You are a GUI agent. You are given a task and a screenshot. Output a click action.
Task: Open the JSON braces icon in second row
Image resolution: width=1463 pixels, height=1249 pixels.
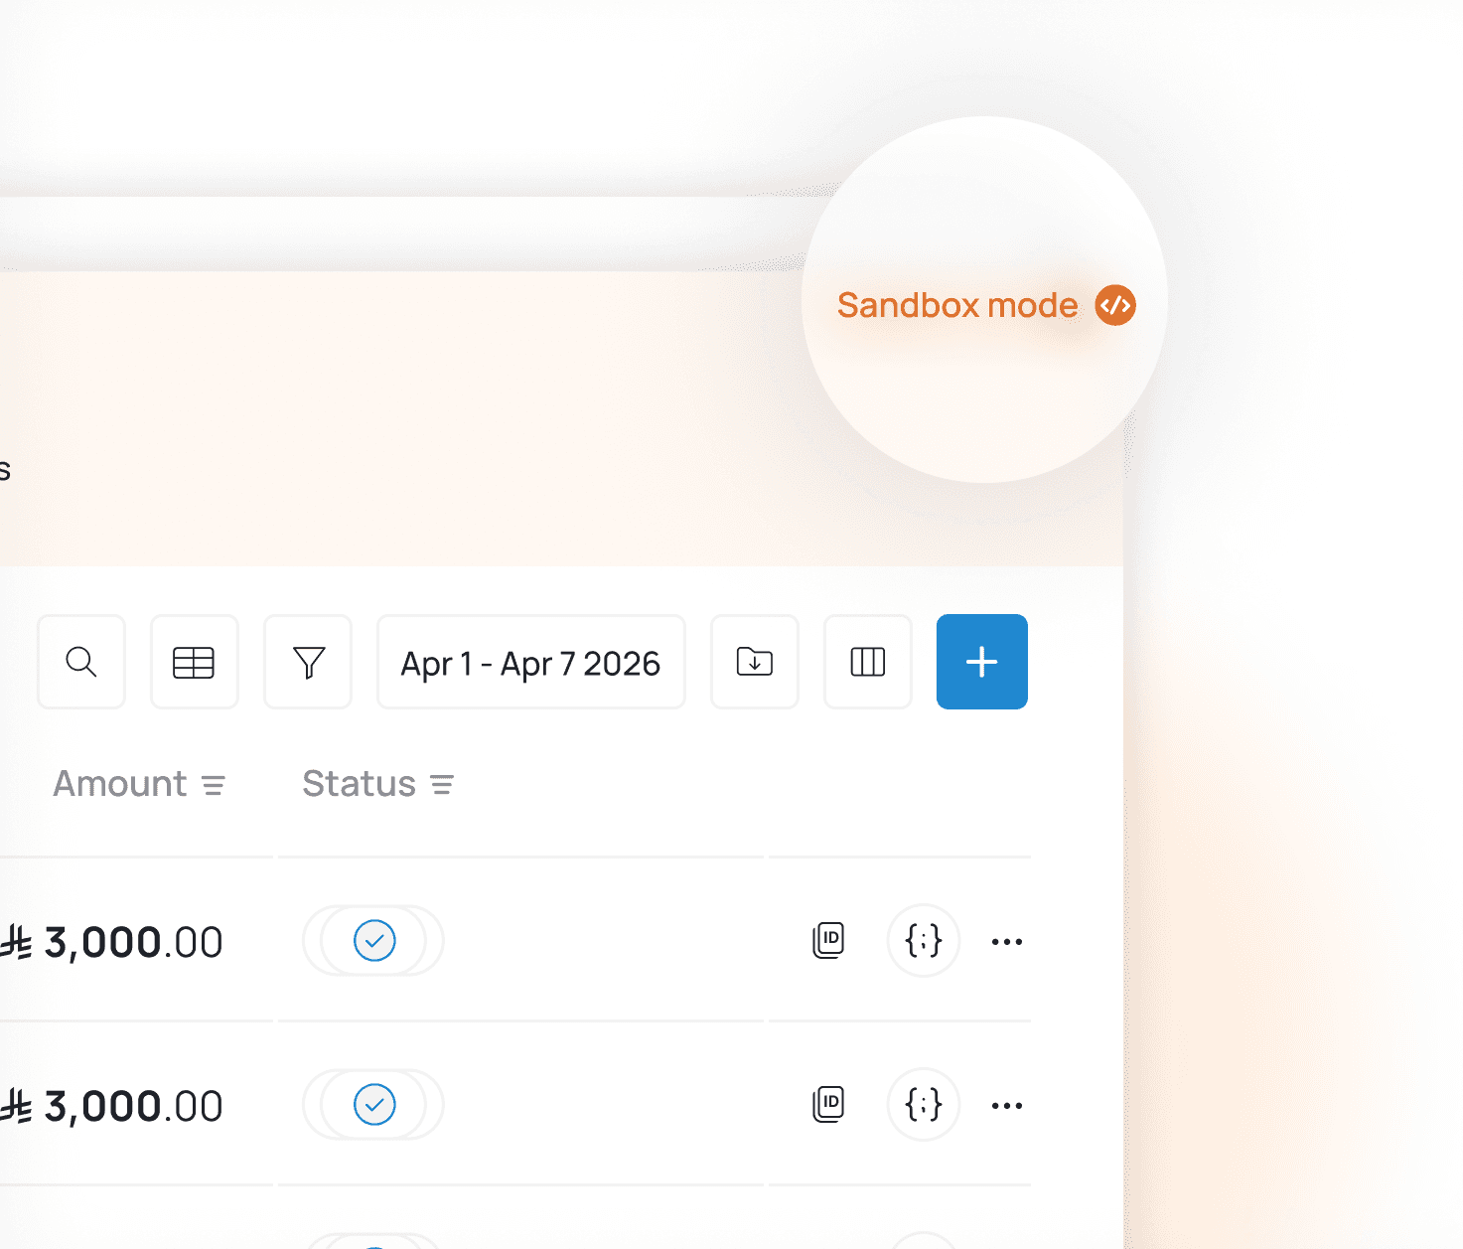[924, 1104]
